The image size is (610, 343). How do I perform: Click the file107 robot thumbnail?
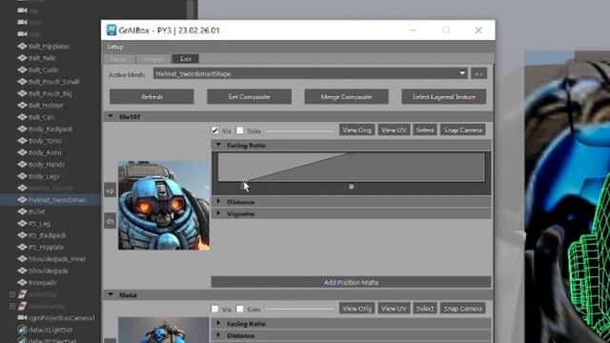pos(164,206)
